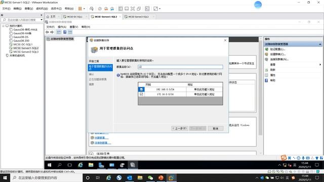Click the 创建群集 link below the wizard
This screenshot has height=182, width=324.
click(101, 138)
